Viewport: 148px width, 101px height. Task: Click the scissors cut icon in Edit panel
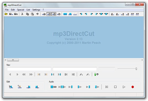pyautogui.click(x=11, y=87)
